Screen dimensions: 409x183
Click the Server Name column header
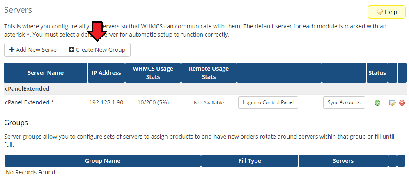46,73
